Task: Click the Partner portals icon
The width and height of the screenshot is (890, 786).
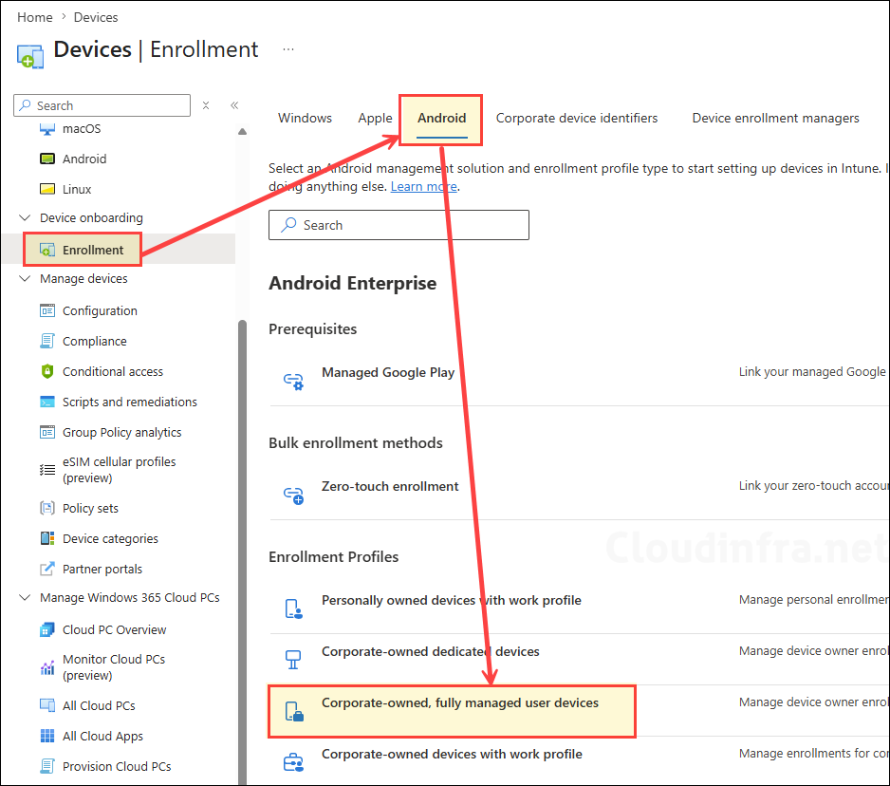Action: point(47,569)
